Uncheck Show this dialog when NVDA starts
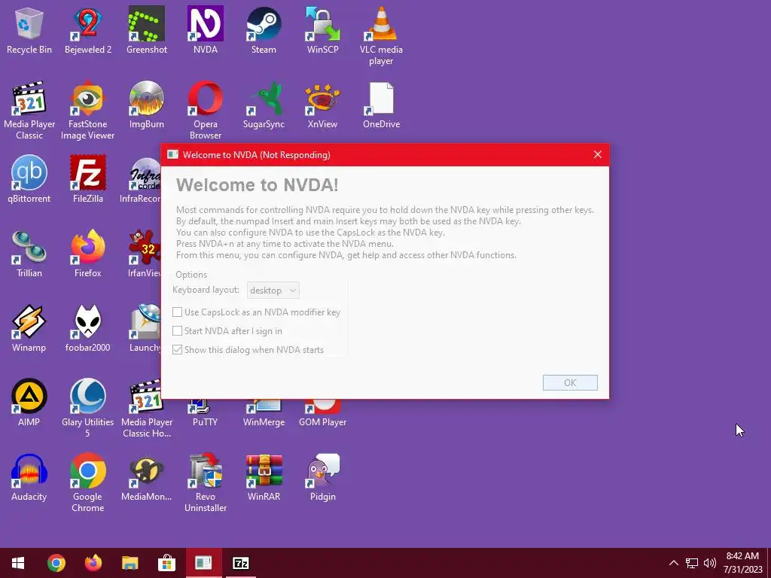 click(x=178, y=350)
